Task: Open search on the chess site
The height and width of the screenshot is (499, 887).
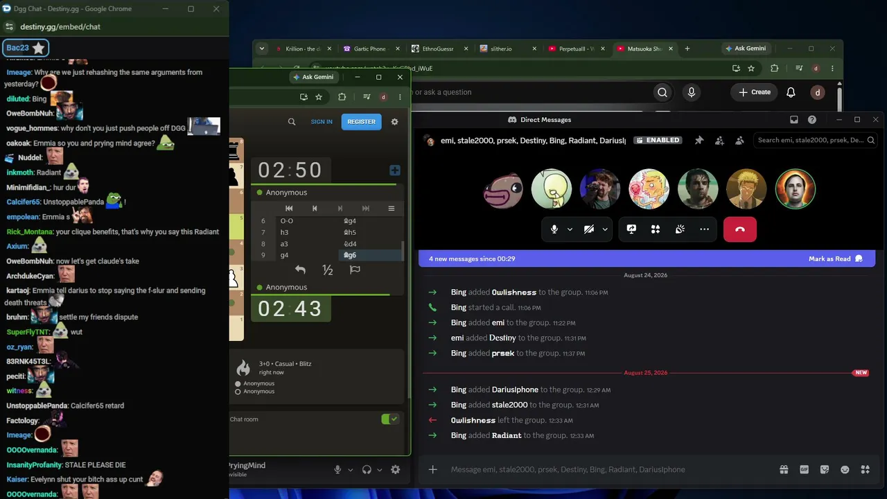Action: [x=292, y=121]
